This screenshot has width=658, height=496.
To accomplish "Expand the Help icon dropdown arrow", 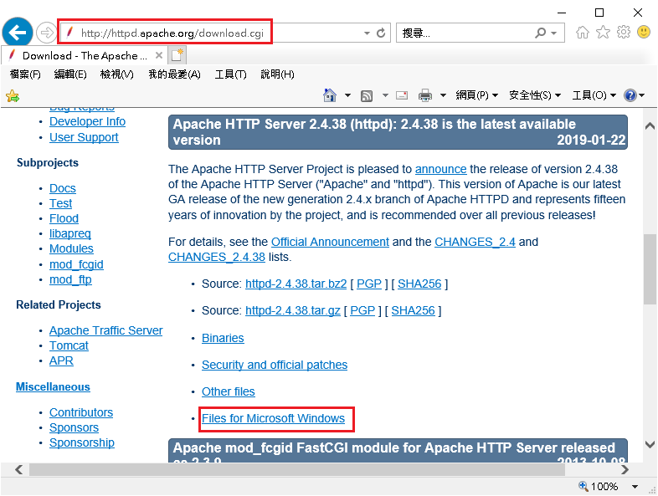I will 641,95.
